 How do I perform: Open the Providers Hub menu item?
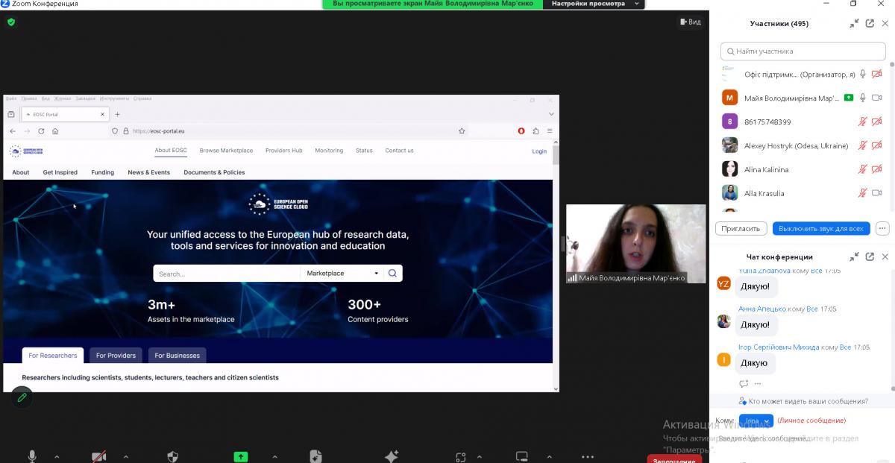point(284,151)
